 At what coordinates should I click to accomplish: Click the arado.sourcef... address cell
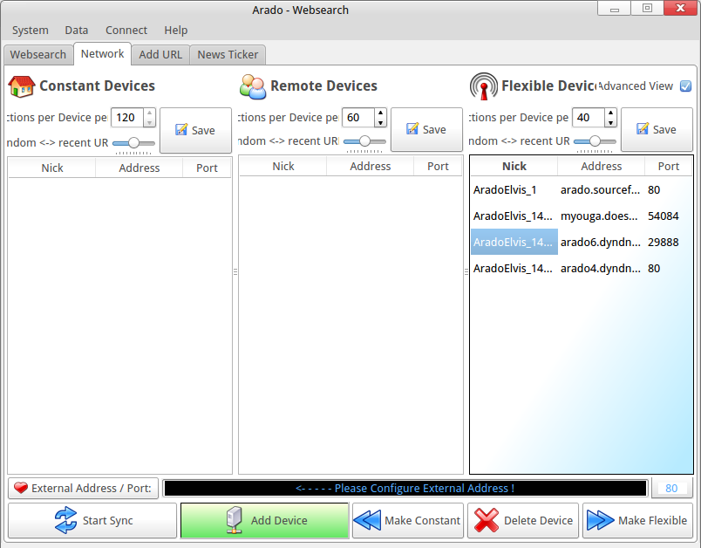[x=601, y=190]
